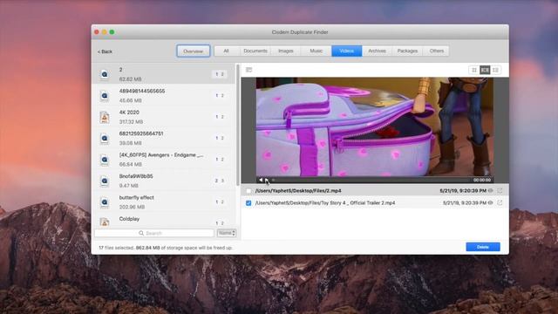Select the Others category tab
558x314 pixels.
437,51
